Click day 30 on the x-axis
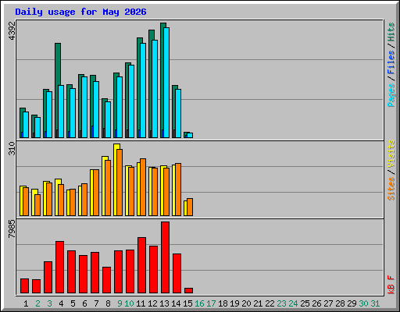Screen dimensions: 400x312 coord(363,303)
